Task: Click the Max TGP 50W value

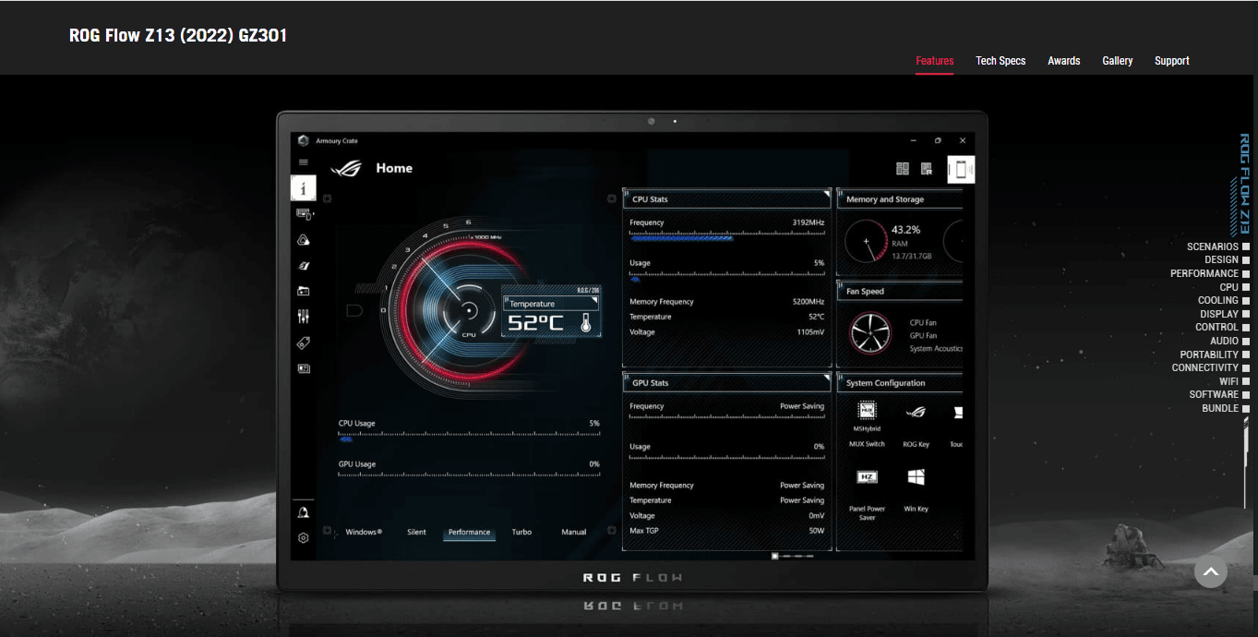Action: 817,531
